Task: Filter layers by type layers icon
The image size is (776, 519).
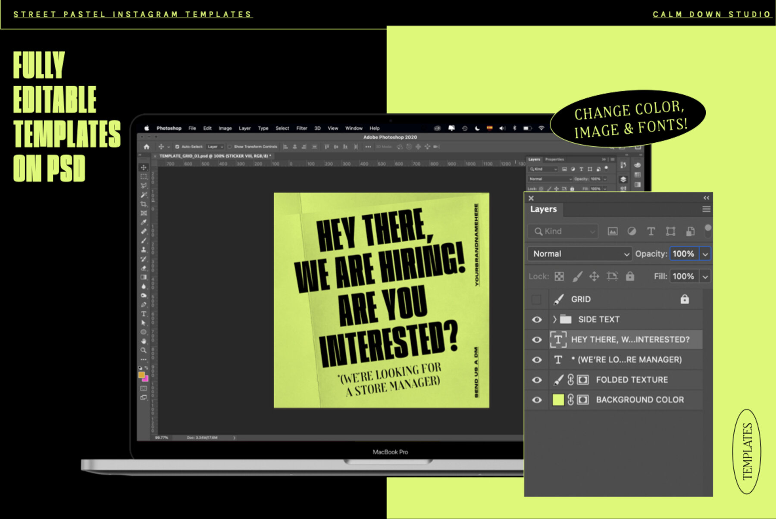Action: [x=651, y=231]
